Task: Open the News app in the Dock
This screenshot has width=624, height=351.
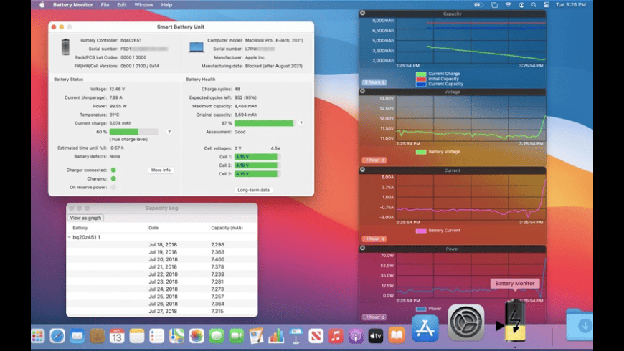Action: click(x=316, y=336)
